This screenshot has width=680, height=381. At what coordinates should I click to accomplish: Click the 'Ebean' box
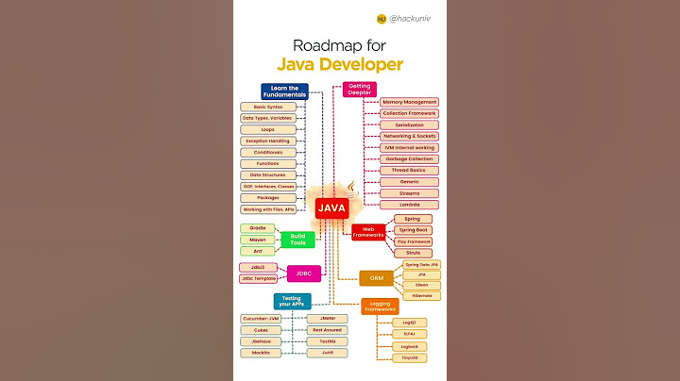coord(421,286)
